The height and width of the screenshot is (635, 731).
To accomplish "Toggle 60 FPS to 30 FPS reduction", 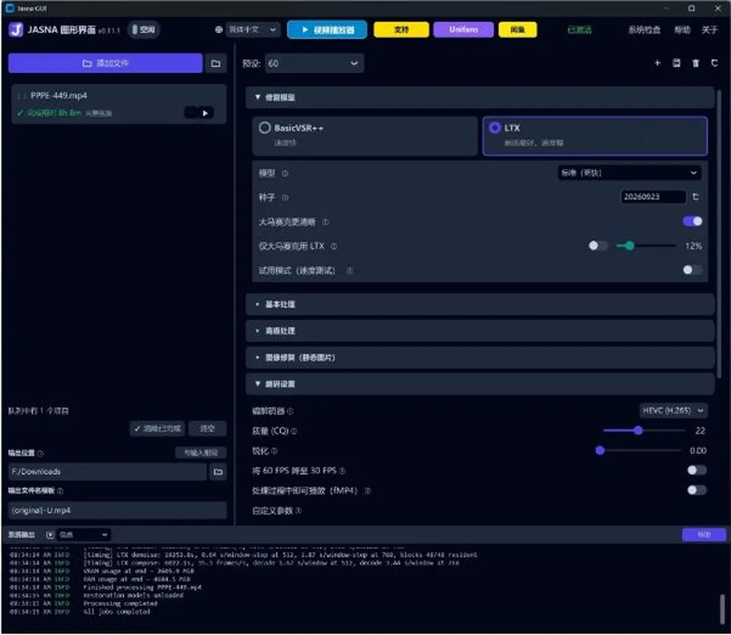I will tap(697, 470).
